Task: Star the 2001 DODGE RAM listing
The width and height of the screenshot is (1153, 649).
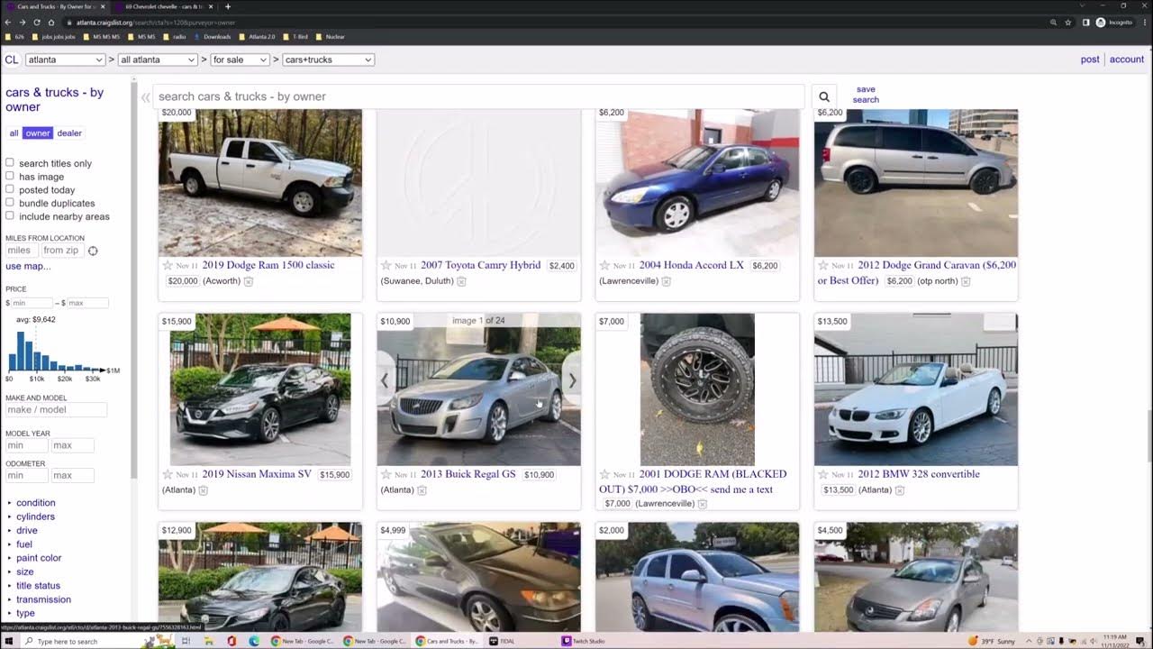Action: [604, 474]
